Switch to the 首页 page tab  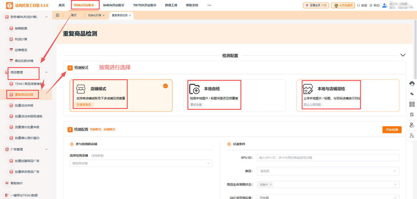click(74, 15)
